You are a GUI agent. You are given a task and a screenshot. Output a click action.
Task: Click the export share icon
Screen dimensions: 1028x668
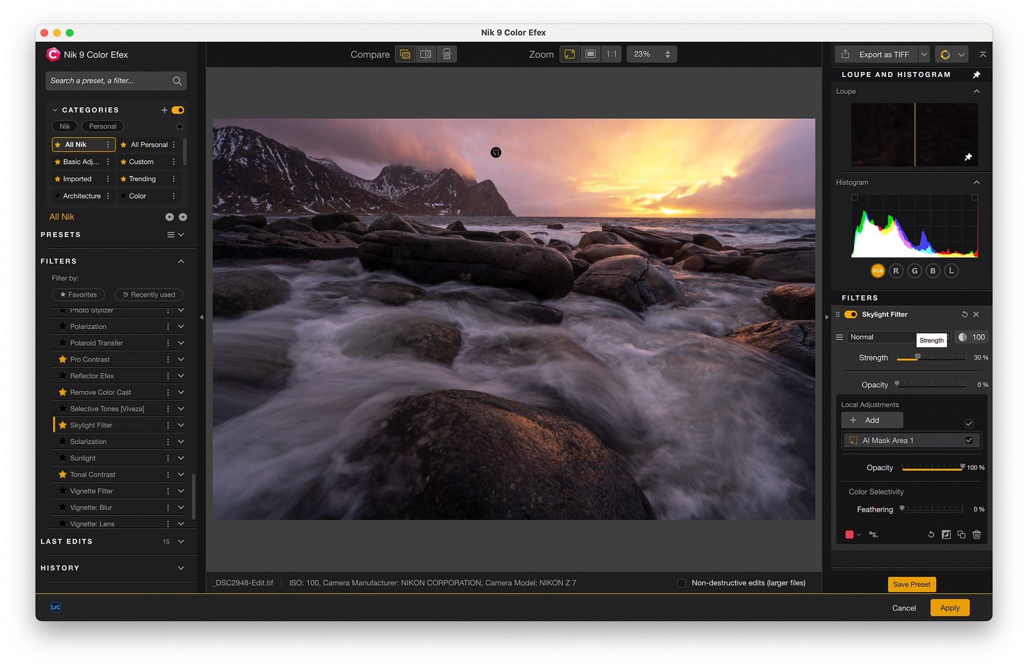pyautogui.click(x=846, y=55)
